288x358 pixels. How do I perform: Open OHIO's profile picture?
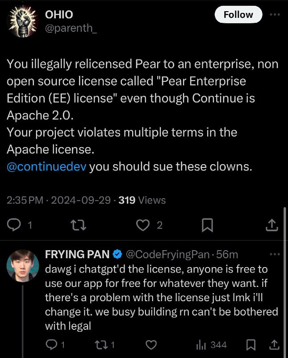23,21
